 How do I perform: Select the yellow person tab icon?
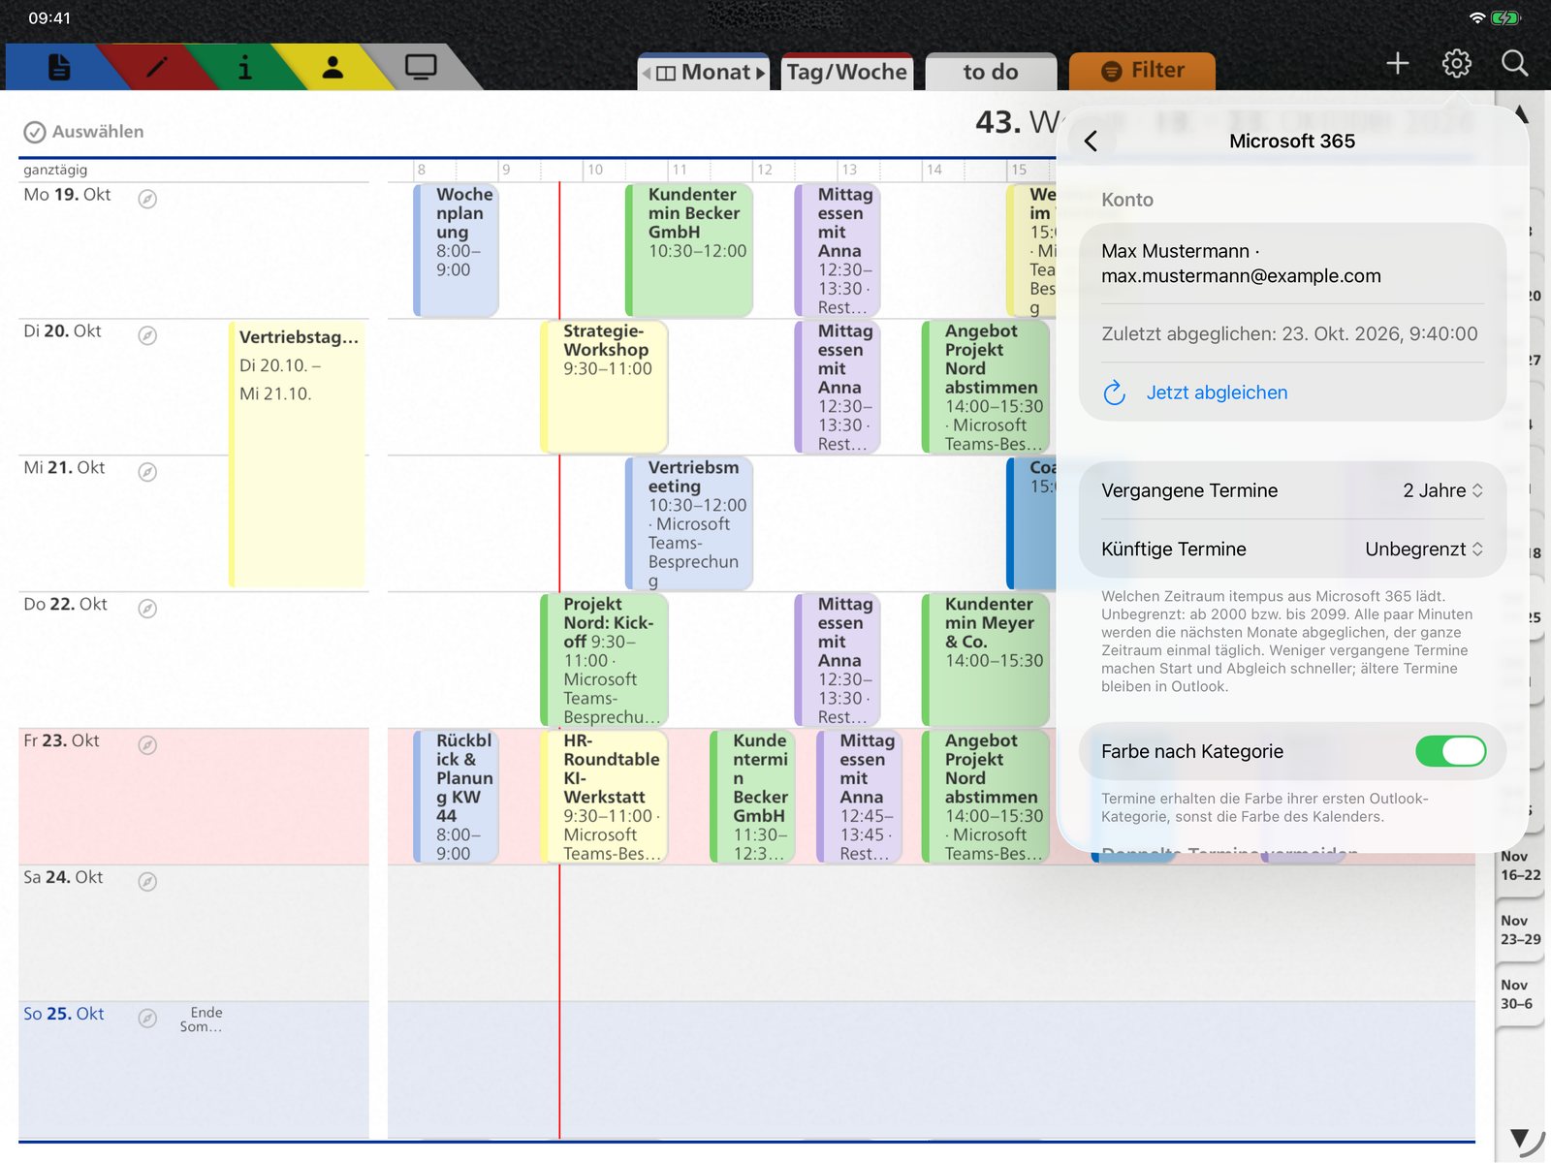tap(332, 67)
